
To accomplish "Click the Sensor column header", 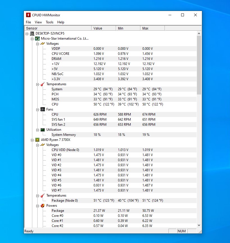I will 58,28.
